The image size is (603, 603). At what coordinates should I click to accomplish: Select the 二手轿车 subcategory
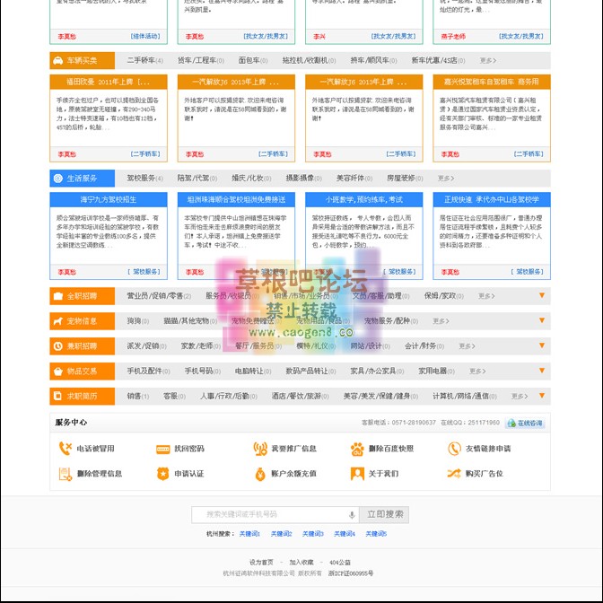pyautogui.click(x=145, y=60)
